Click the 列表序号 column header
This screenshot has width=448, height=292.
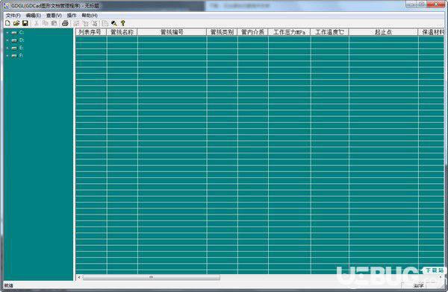pyautogui.click(x=91, y=32)
